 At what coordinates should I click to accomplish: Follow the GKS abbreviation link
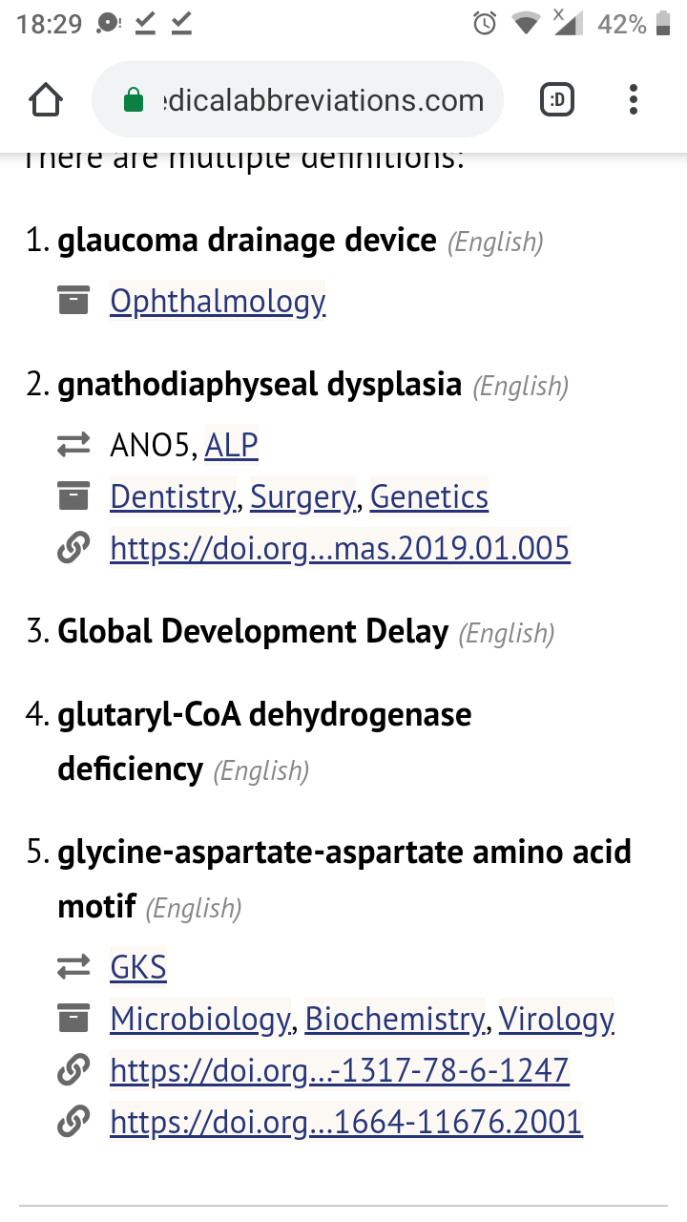[x=138, y=967]
